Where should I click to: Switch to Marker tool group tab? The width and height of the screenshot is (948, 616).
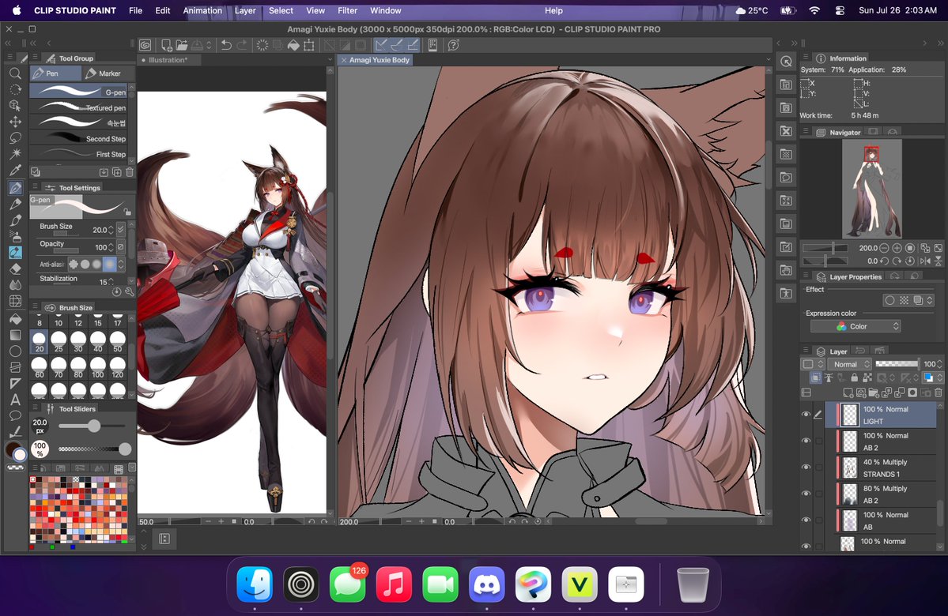tap(109, 73)
